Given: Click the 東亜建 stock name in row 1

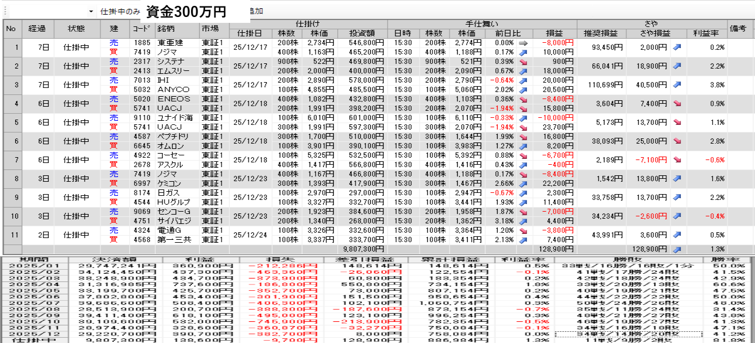Looking at the screenshot, I should tap(170, 43).
